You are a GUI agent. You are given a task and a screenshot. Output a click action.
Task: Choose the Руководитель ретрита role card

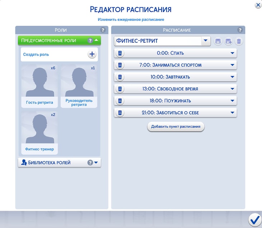(79, 86)
